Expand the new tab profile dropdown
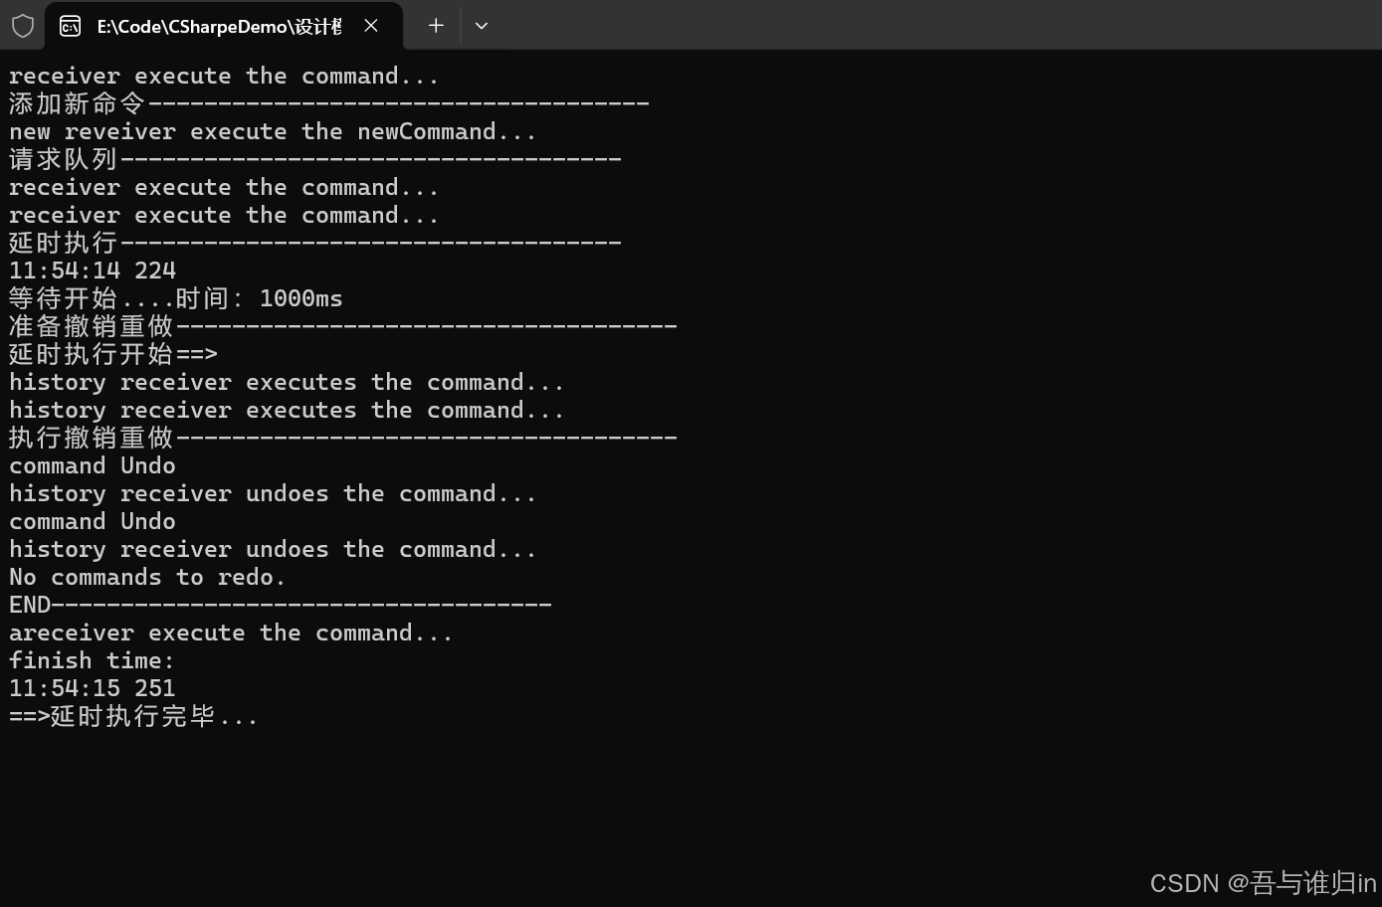This screenshot has height=907, width=1382. [482, 26]
